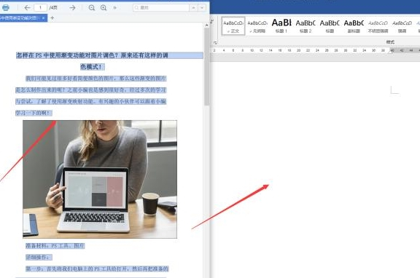Click the 样式 group label in Word ribbon
The image size is (420, 278).
pyautogui.click(x=390, y=42)
